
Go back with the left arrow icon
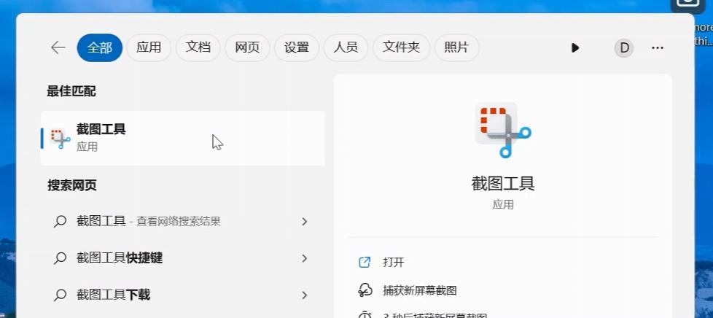pyautogui.click(x=58, y=47)
